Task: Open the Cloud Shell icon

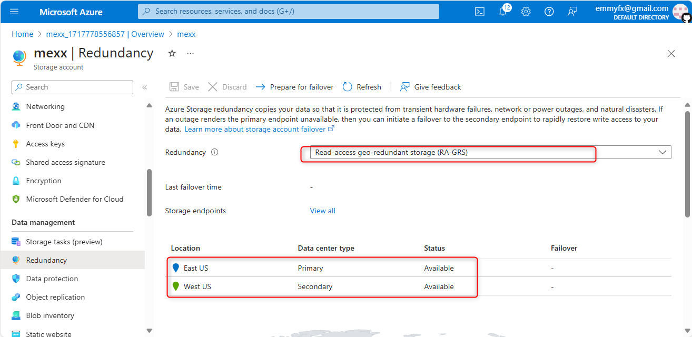Action: pos(479,12)
